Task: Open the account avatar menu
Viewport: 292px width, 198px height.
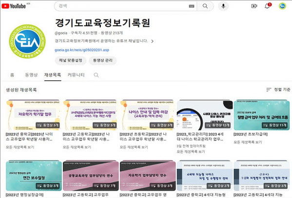Action: point(282,6)
